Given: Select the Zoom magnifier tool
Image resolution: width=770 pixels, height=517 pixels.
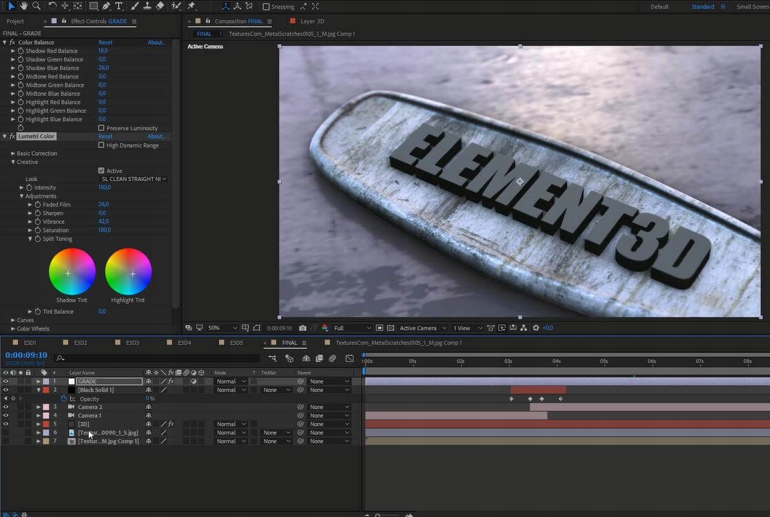Looking at the screenshot, I should 37,6.
